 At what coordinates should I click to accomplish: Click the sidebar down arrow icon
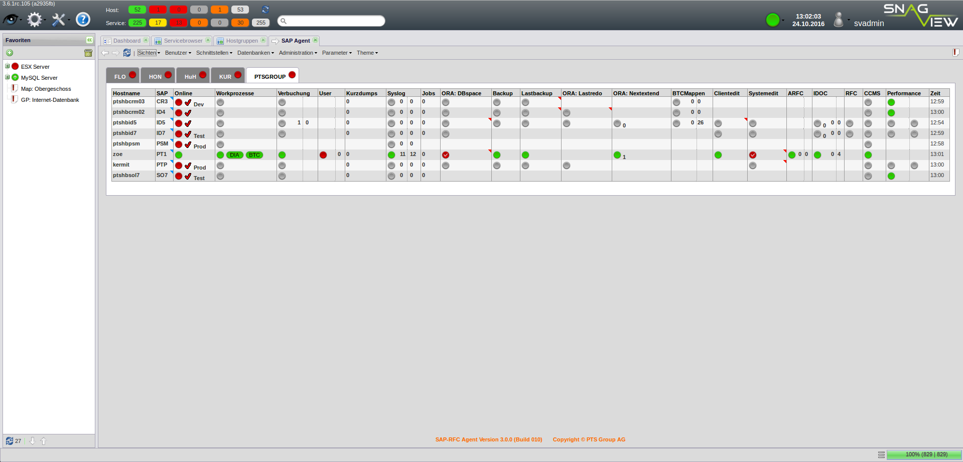(x=32, y=441)
